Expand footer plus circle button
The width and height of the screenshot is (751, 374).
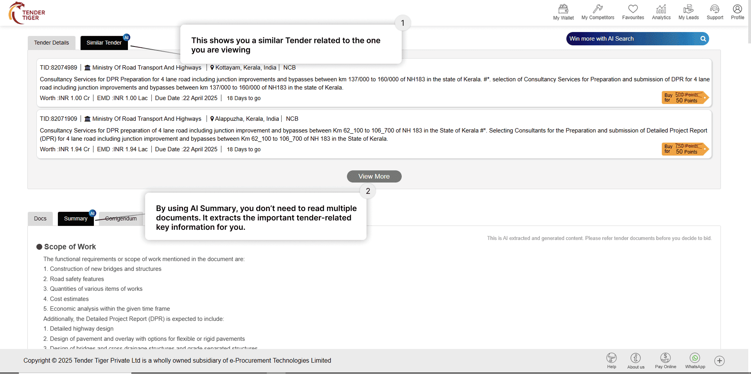pyautogui.click(x=719, y=361)
